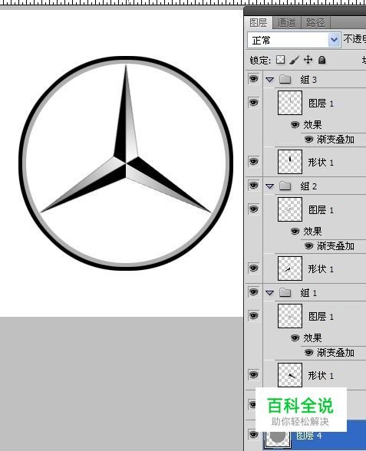The width and height of the screenshot is (366, 451).
Task: Hide the 图层 4 layer
Action: click(253, 434)
